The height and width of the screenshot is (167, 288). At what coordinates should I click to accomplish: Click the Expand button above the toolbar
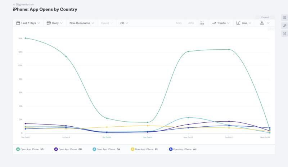[x=265, y=17]
